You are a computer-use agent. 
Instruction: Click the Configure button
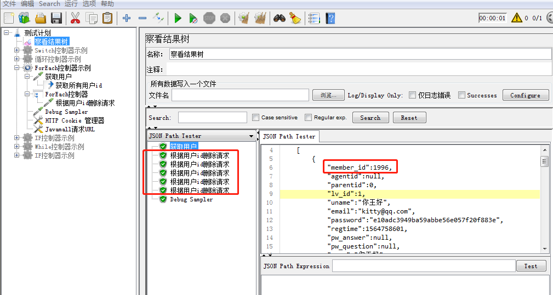(526, 95)
